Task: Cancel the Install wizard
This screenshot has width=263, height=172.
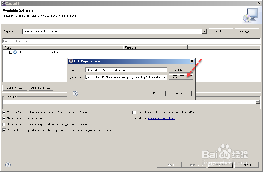Action: point(246,165)
